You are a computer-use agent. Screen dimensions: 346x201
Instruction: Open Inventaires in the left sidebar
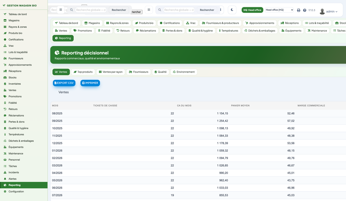pos(24,84)
